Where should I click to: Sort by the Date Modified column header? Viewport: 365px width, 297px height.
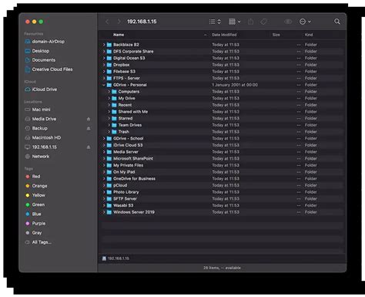coord(224,35)
